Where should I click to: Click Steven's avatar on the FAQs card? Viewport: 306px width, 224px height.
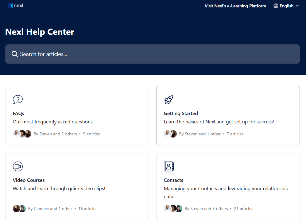pos(16,134)
